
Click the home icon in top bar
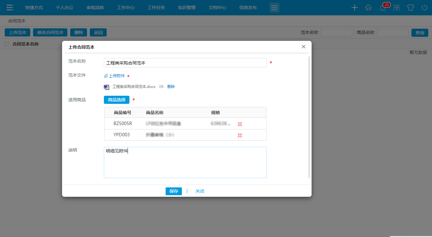pos(368,7)
